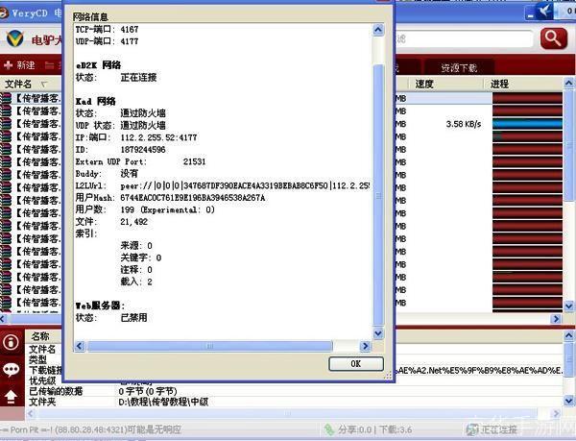
Task: Click the Kad 网络 heading
Action: (95, 102)
